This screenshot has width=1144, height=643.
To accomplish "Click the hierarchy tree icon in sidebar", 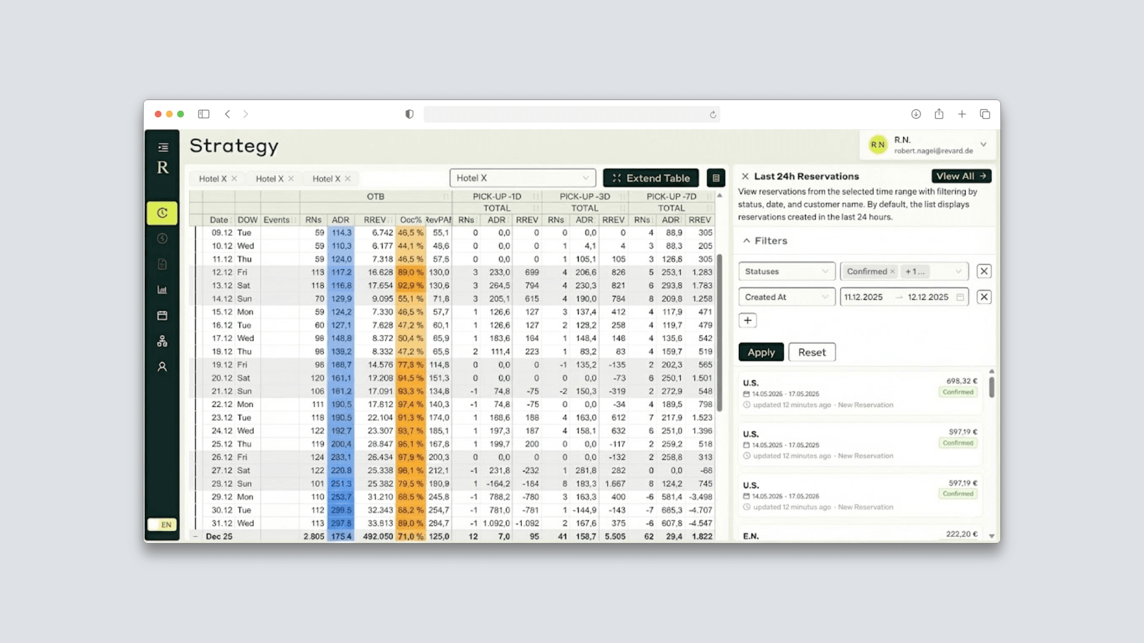I will coord(162,341).
